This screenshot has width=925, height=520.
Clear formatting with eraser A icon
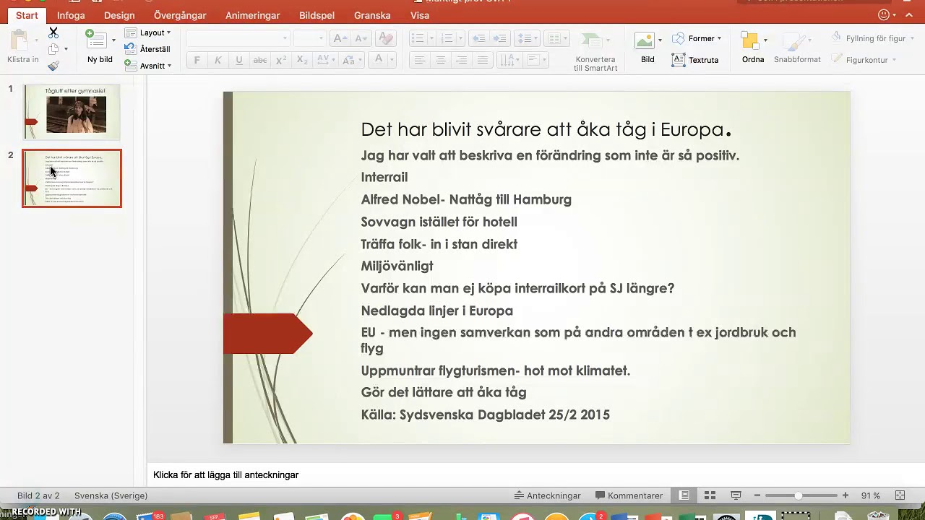(385, 38)
